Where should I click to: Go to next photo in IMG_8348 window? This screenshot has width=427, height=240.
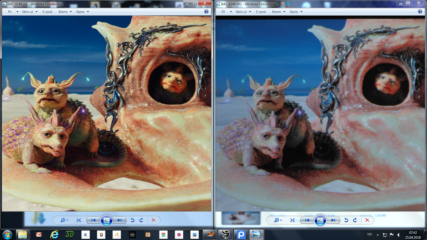[x=333, y=220]
